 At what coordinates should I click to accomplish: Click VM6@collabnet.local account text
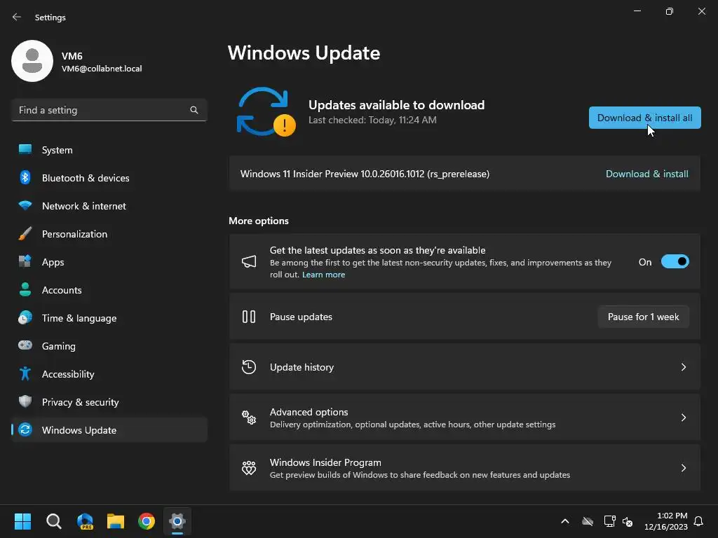102,69
